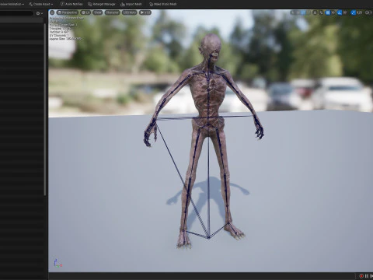Click the red record button
The image size is (373, 280).
click(361, 276)
